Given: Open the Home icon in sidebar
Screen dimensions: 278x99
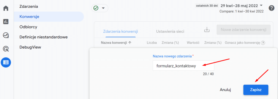Looking at the screenshot, I should pos(6,8).
